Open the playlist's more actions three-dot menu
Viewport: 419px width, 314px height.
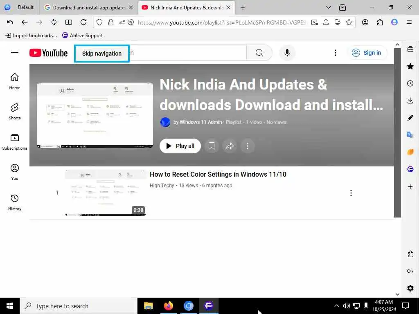tap(248, 146)
